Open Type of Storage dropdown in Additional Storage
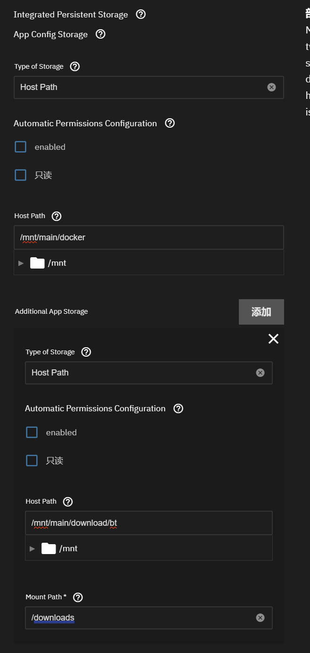310x653 pixels. [x=141, y=373]
